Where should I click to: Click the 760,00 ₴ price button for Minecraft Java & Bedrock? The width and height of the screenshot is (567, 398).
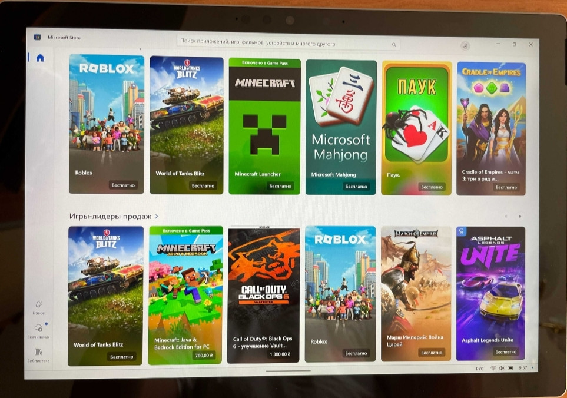pos(204,355)
